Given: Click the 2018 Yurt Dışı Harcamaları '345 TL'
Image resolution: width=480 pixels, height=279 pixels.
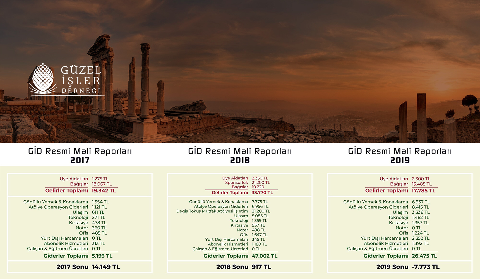Looking at the screenshot, I should coord(258,240).
